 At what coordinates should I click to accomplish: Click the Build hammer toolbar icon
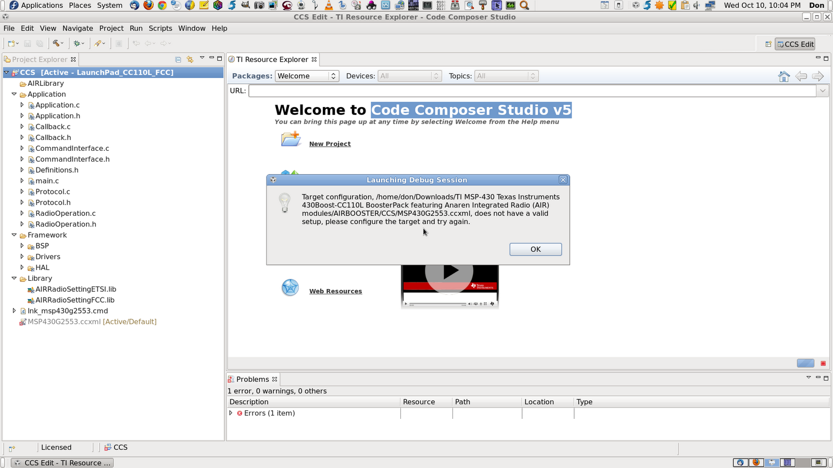(56, 44)
